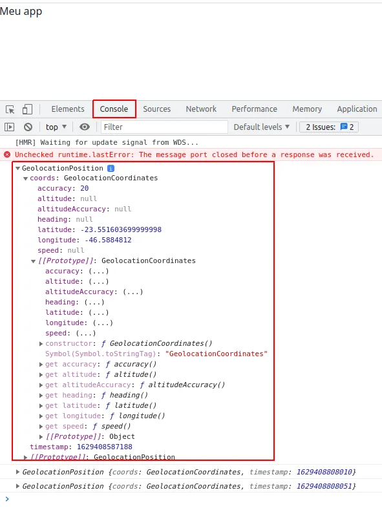The height and width of the screenshot is (510, 382).
Task: Click the latitude (...) getter value in the prototype
Action: click(x=98, y=313)
